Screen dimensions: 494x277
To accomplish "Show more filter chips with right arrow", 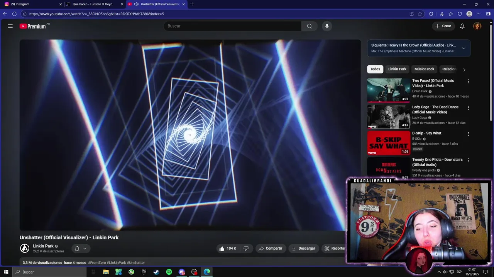I will coord(464,70).
